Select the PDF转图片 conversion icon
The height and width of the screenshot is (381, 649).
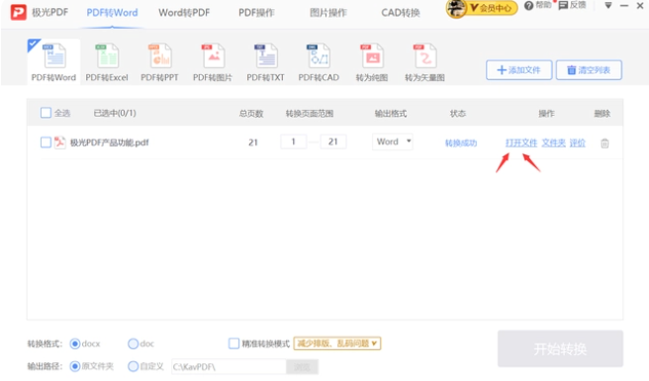click(x=213, y=55)
